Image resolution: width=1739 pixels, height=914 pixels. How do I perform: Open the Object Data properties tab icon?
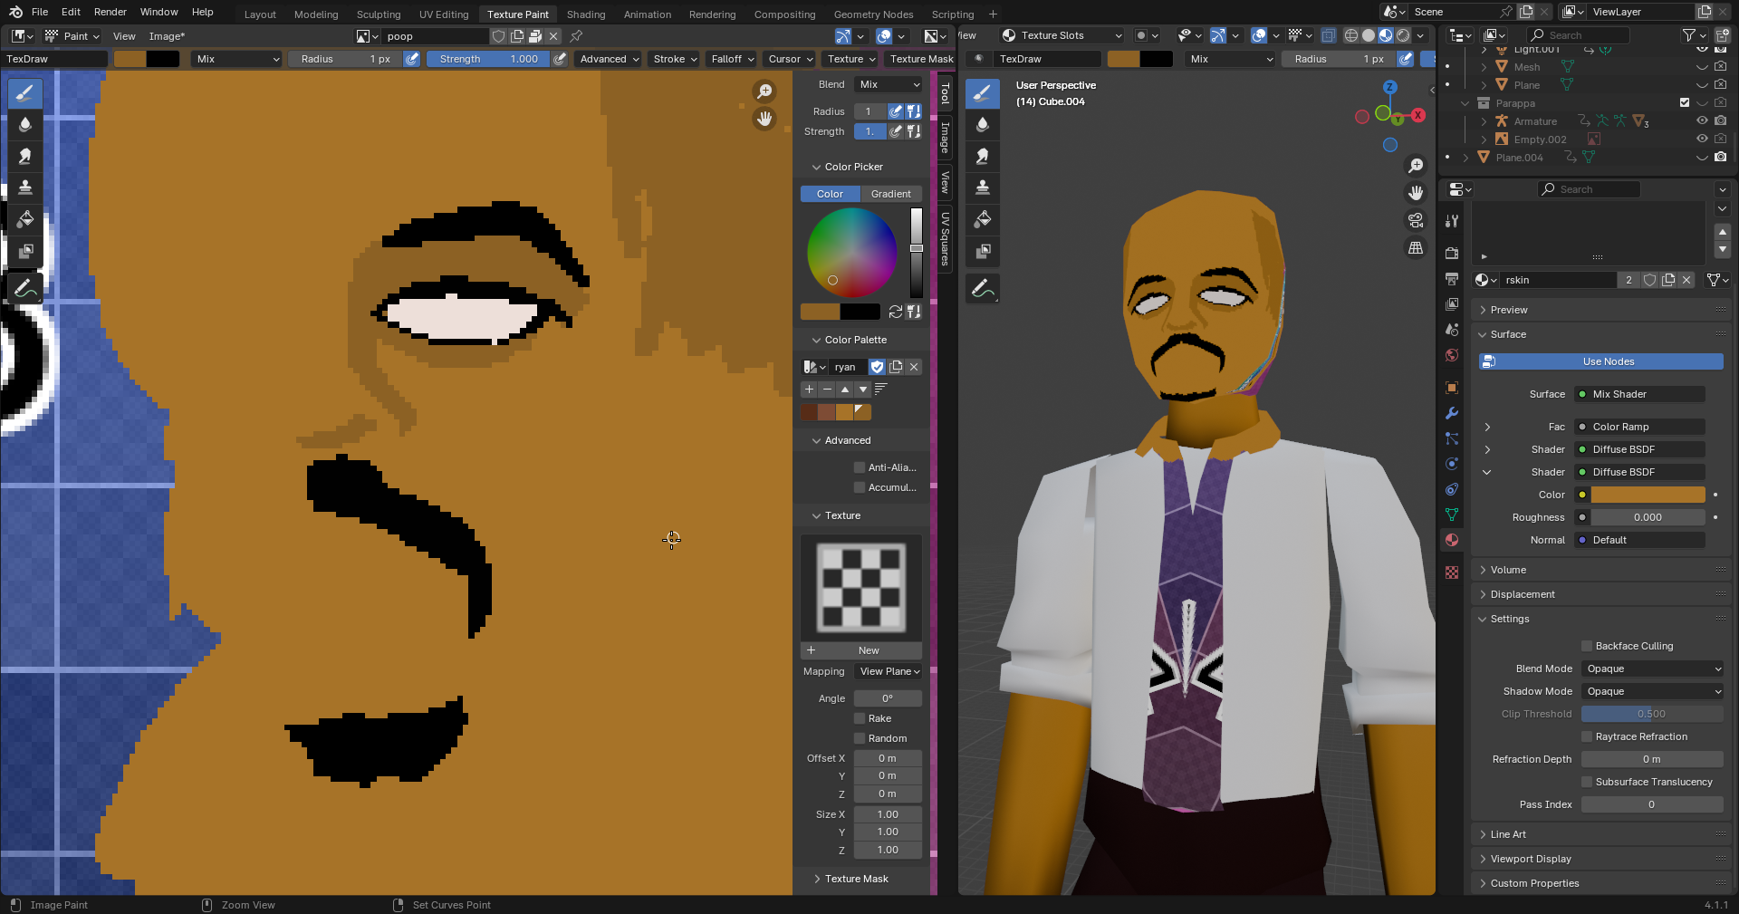tap(1452, 515)
